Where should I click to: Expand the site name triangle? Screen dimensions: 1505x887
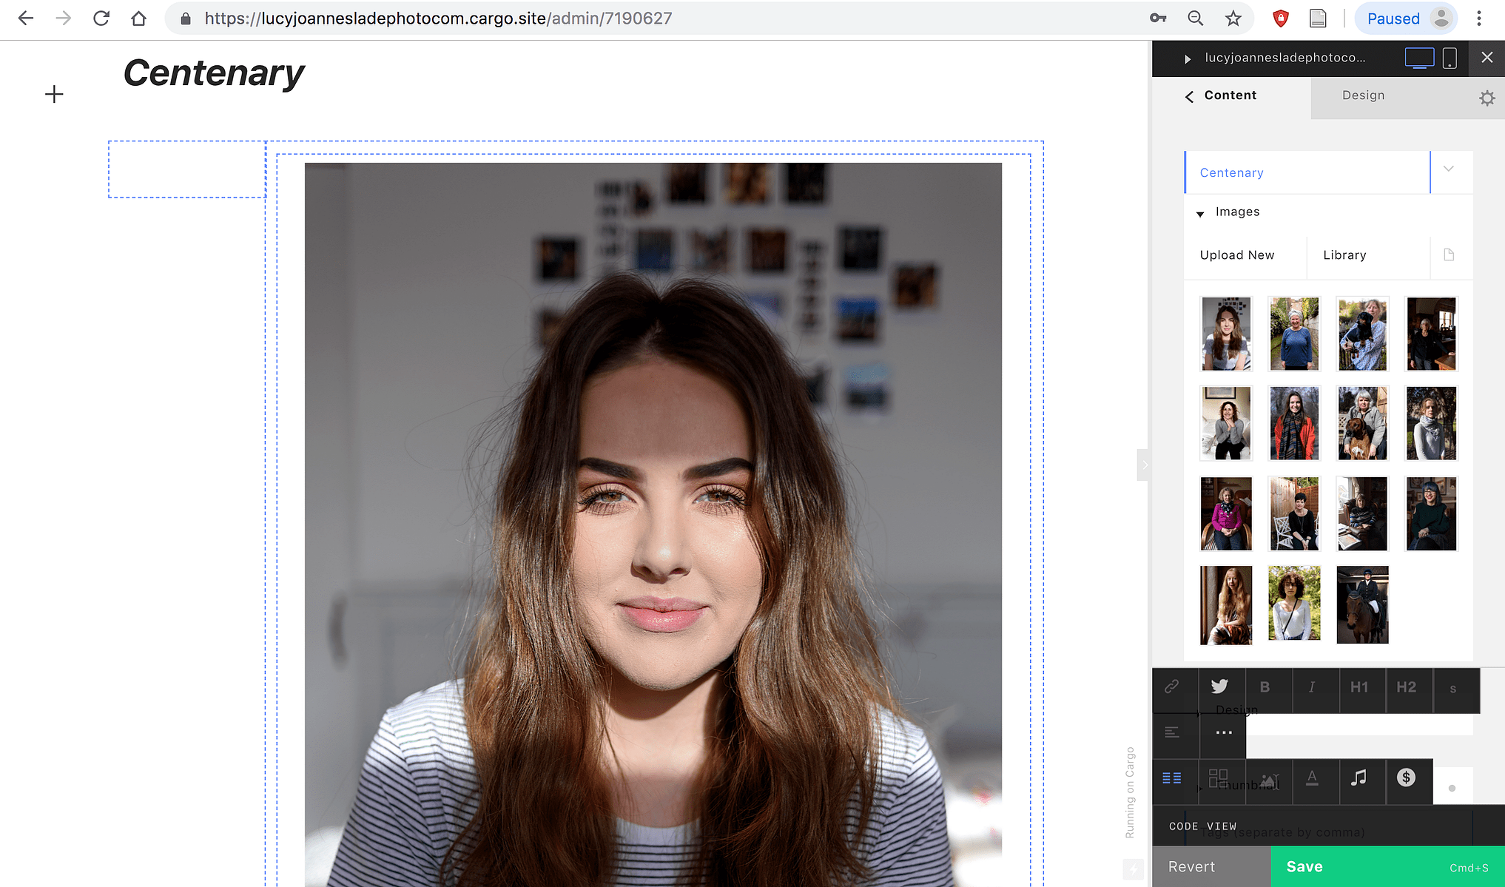tap(1188, 58)
